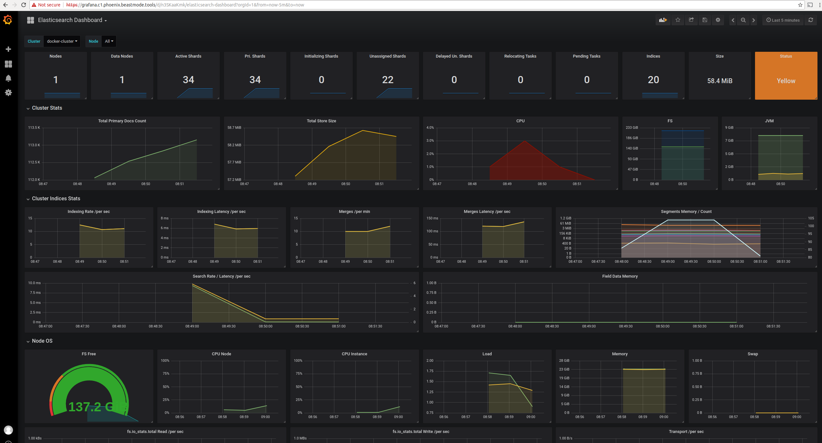Open the Node All variable dropdown
Viewport: 822px width, 443px height.
(109, 41)
